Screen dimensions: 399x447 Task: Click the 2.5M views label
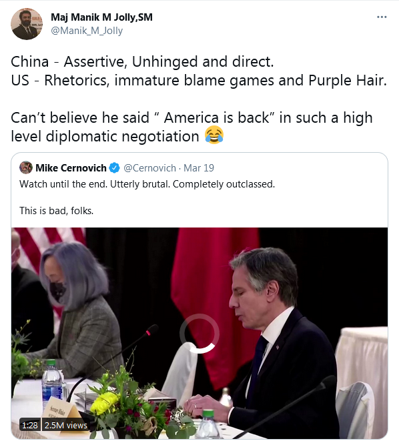[x=66, y=426]
